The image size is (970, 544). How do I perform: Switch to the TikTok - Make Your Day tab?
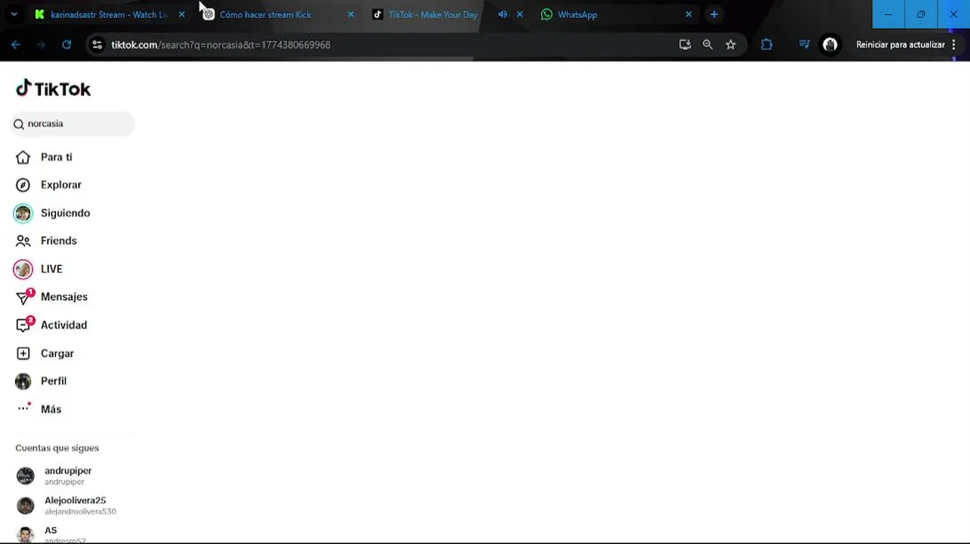(x=432, y=14)
